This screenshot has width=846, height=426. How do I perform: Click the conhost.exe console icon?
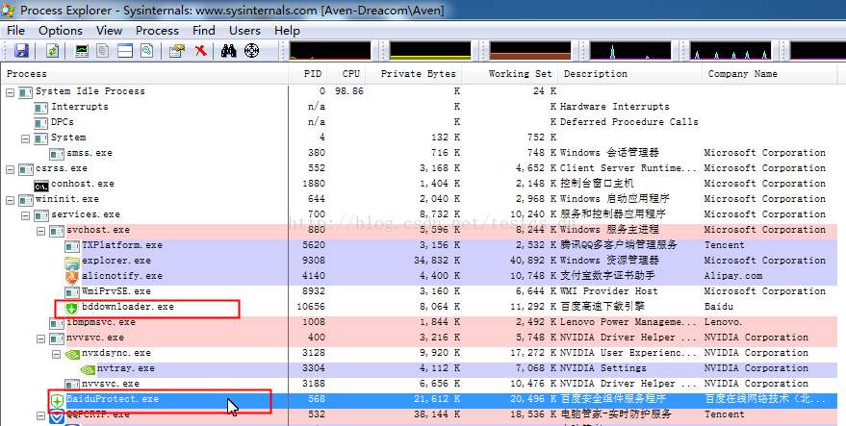(41, 184)
